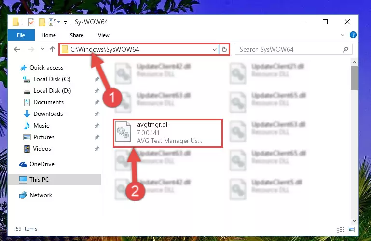The height and width of the screenshot is (241, 371).
Task: Select the avgtmgr.dll file
Action: point(168,133)
